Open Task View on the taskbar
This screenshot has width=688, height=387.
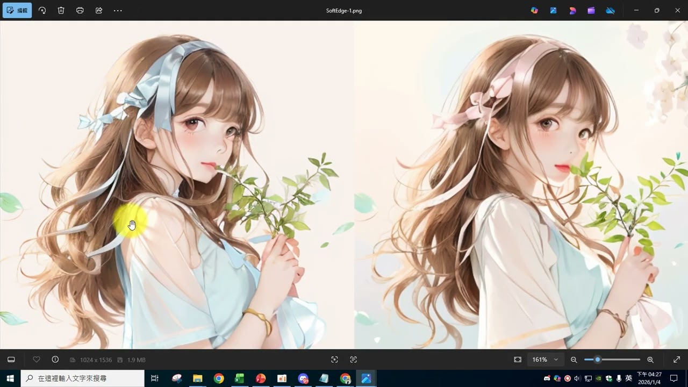(x=155, y=378)
